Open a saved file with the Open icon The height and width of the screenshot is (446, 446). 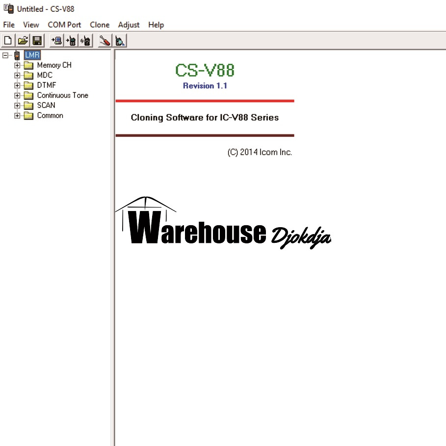23,40
